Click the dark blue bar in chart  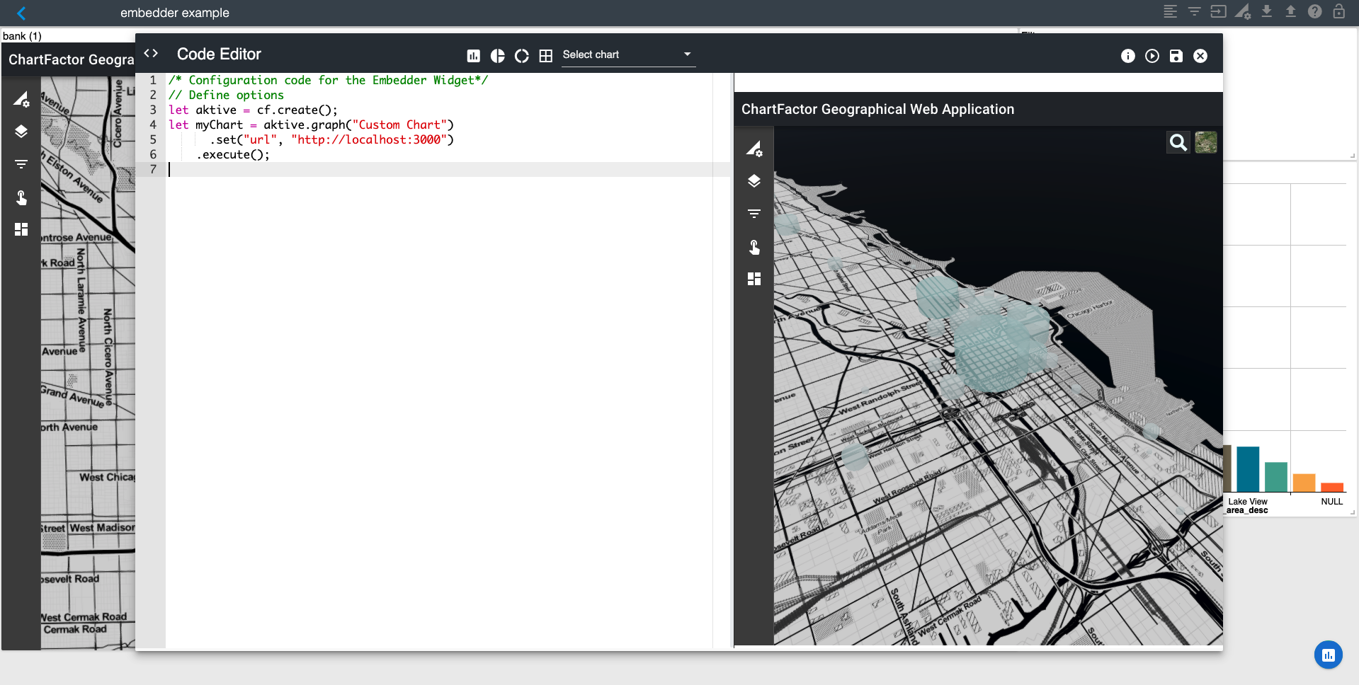pyautogui.click(x=1248, y=469)
